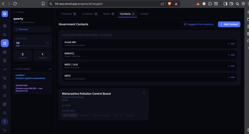Open Advantage climate score card
The height and width of the screenshot is (134, 249).
32,88
